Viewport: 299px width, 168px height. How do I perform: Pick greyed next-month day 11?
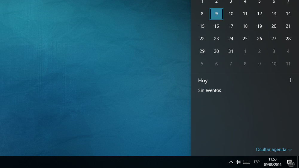tap(288, 64)
